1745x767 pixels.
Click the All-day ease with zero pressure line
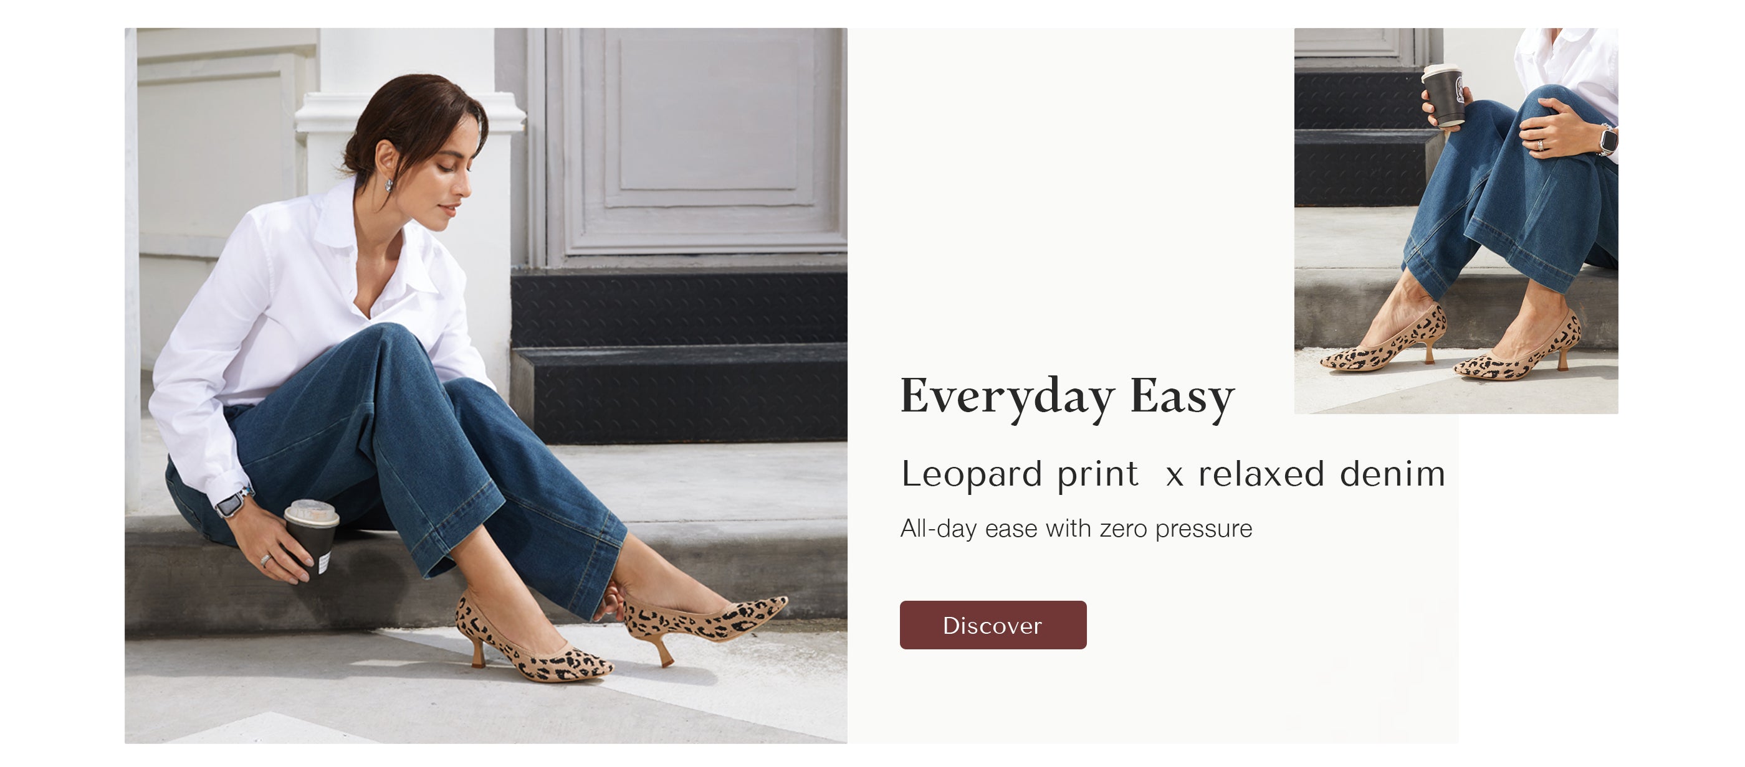[x=1076, y=529]
